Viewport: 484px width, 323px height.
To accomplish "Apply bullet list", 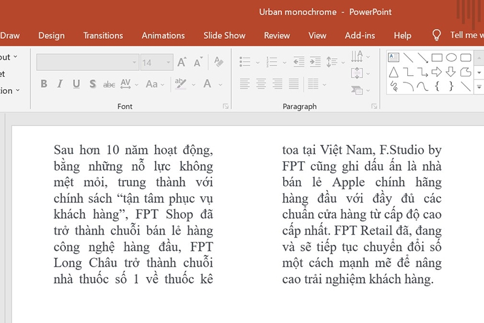I will [245, 61].
